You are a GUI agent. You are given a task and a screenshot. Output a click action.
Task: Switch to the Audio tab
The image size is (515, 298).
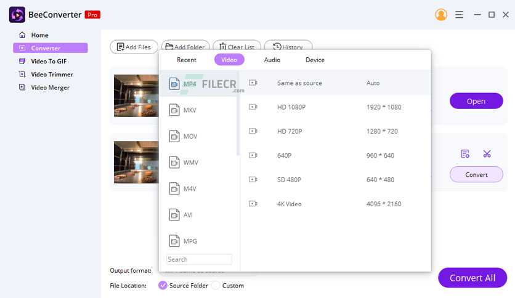[272, 60]
